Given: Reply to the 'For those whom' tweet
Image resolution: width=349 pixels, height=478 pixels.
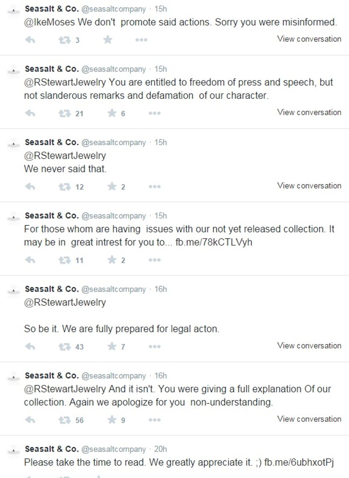Looking at the screenshot, I should coord(30,260).
